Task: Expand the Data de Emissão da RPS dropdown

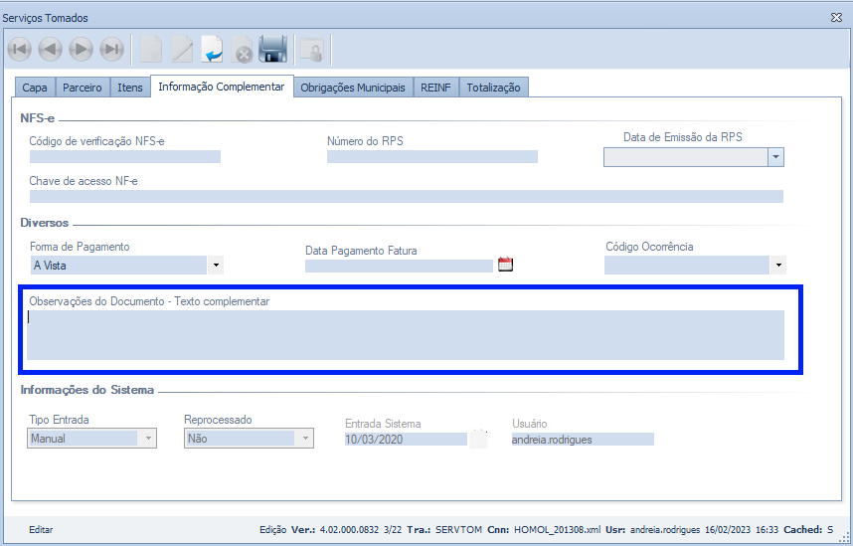Action: coord(775,157)
